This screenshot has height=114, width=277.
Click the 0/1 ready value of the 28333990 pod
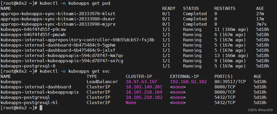[x=166, y=24]
